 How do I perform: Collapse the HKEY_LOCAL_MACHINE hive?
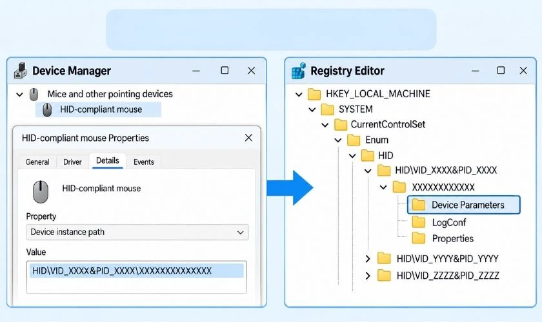[x=299, y=94]
